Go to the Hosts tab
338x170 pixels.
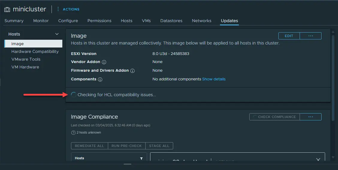(x=126, y=21)
